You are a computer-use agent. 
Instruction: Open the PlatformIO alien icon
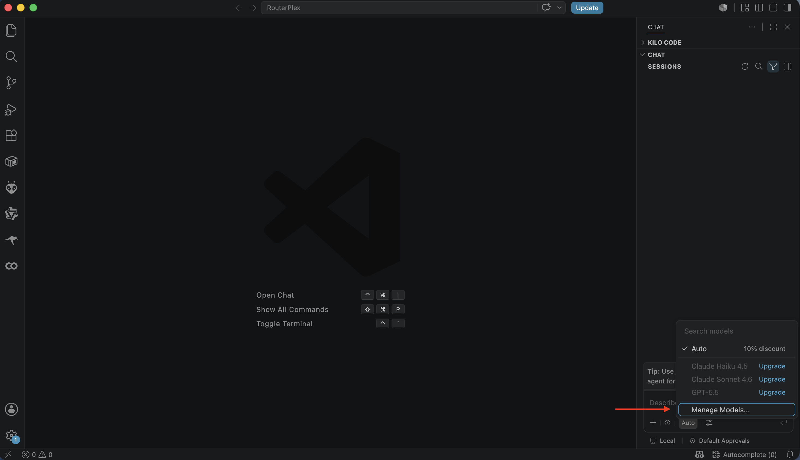(x=11, y=187)
